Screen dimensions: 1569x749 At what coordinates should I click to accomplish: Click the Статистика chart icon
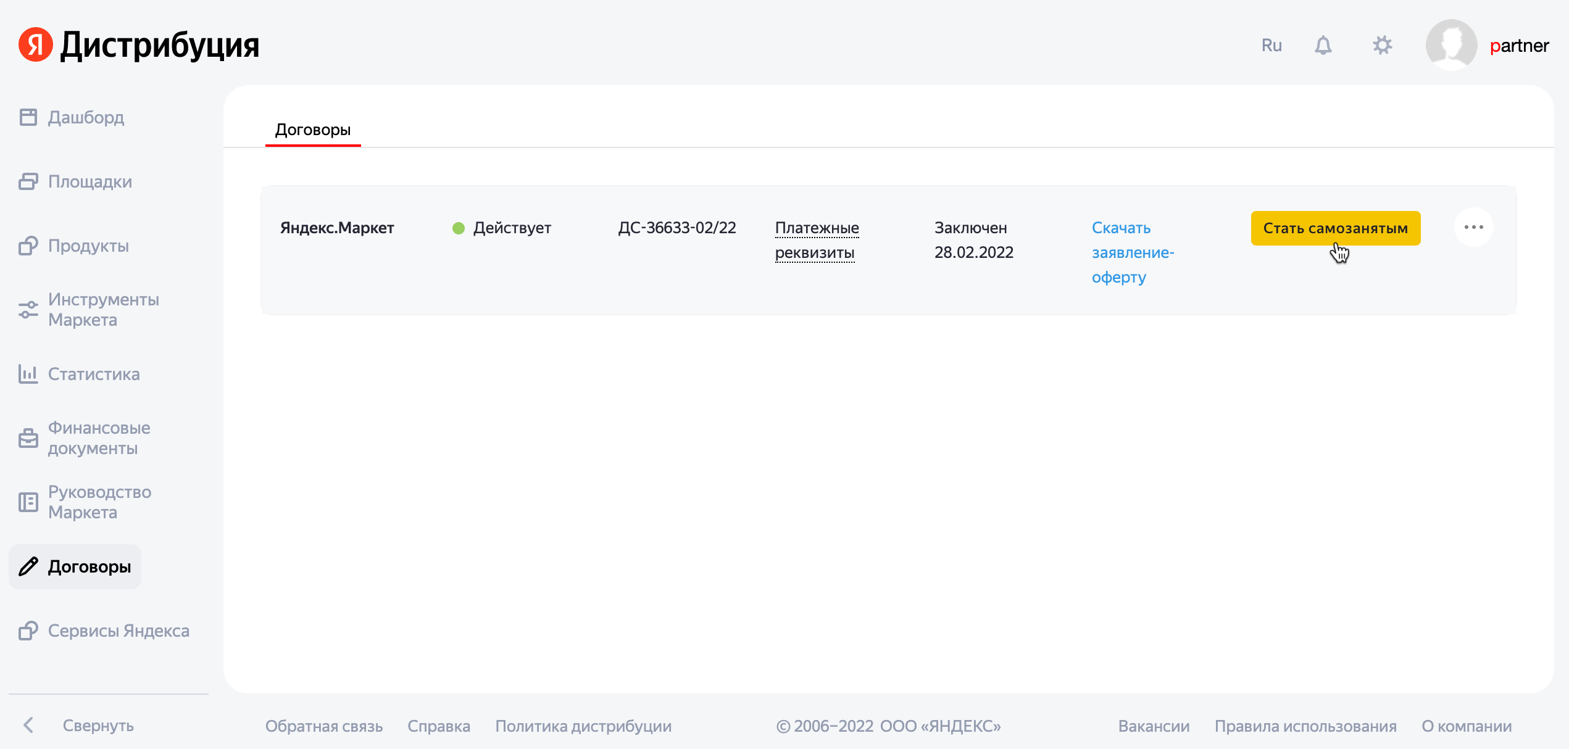pos(28,374)
